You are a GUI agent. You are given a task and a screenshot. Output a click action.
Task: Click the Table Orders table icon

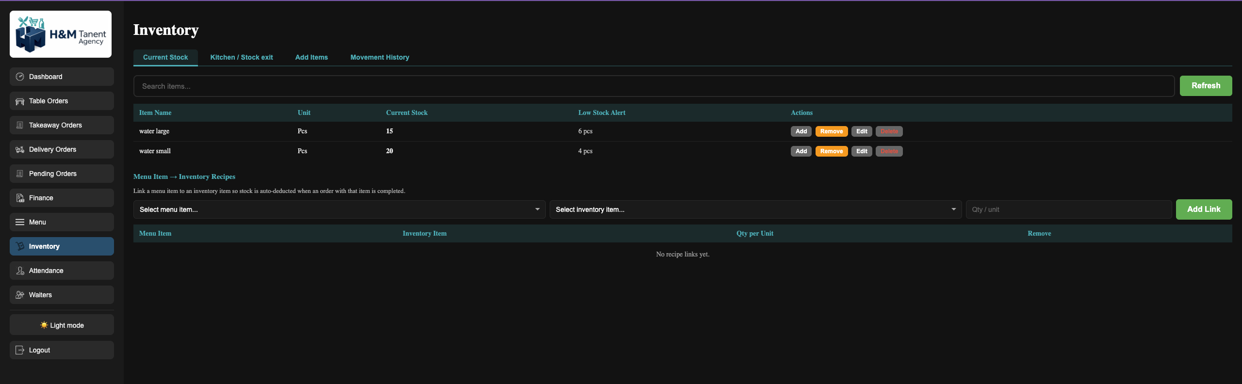[20, 101]
